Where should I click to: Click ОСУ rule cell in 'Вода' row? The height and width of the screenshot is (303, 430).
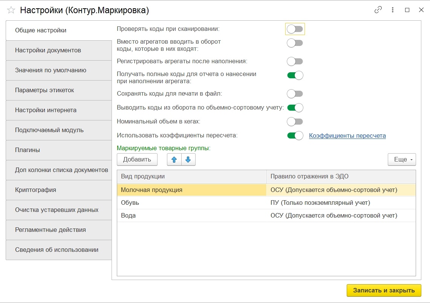pyautogui.click(x=341, y=216)
